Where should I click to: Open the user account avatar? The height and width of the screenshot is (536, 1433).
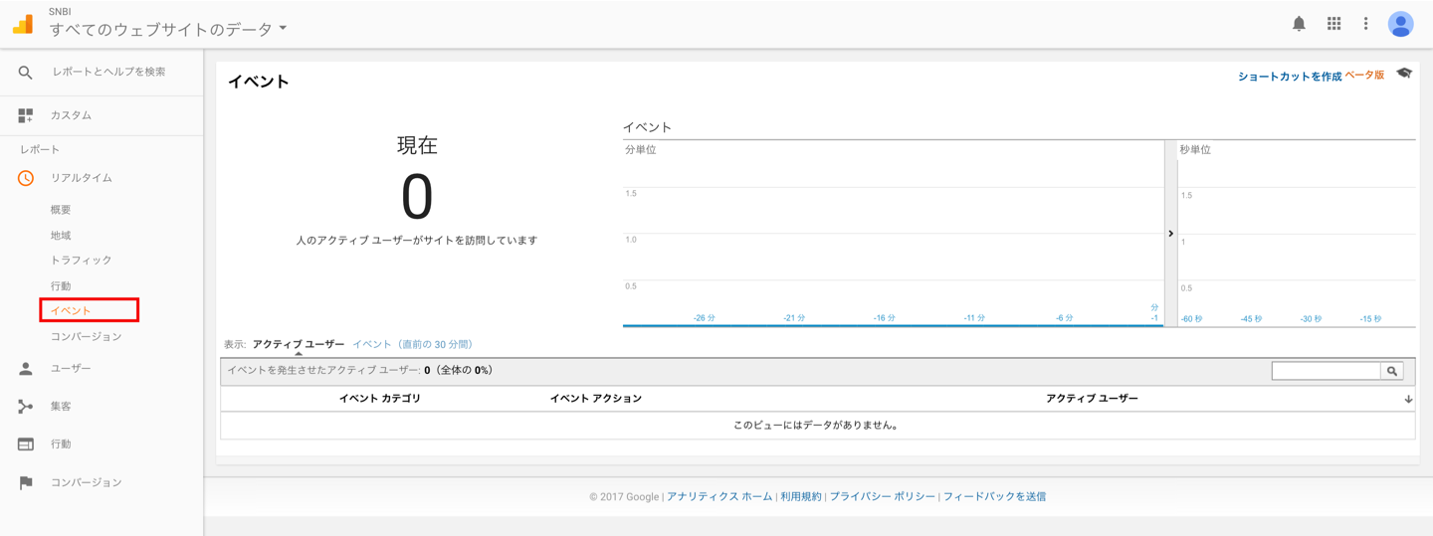click(1400, 24)
